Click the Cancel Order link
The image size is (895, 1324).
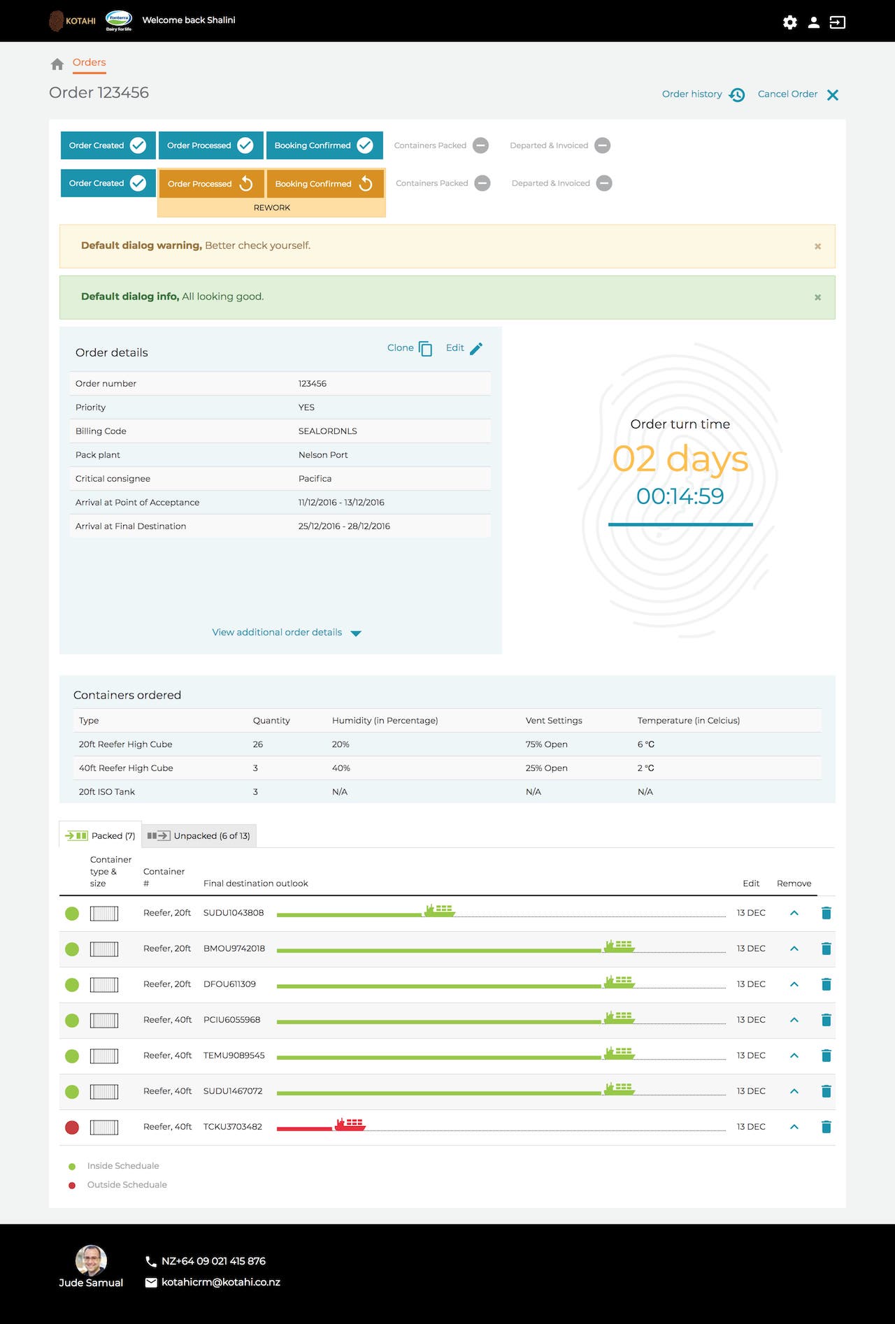click(x=787, y=94)
